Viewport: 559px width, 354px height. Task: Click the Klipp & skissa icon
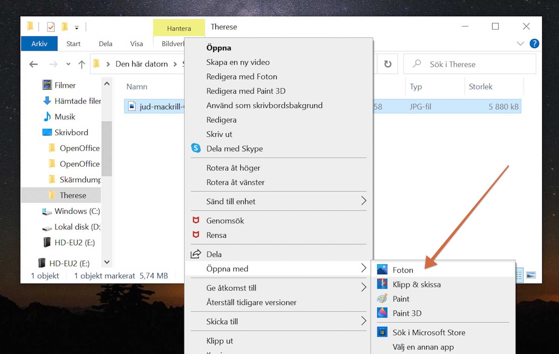point(382,284)
